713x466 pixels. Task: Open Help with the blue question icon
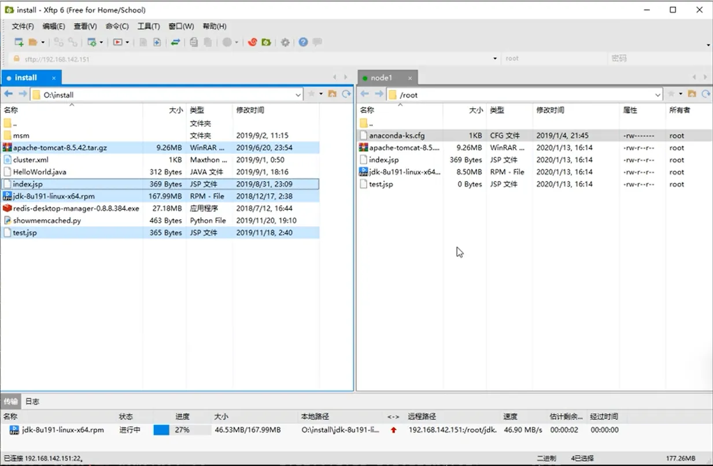tap(303, 42)
